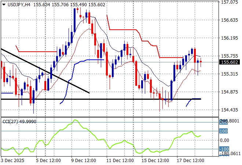Select the current price tag 155.602
This screenshot has width=242, height=165.
point(230,62)
